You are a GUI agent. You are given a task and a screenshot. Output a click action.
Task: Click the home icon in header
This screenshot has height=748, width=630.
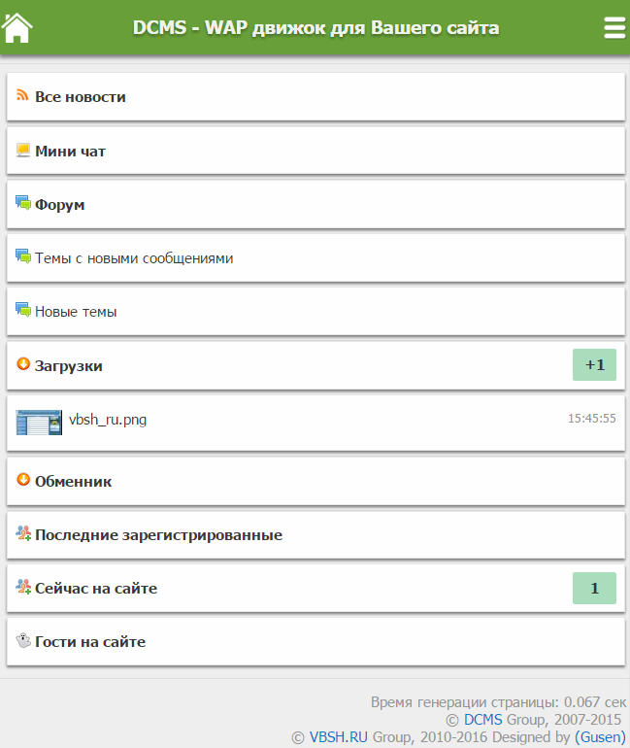point(17,28)
